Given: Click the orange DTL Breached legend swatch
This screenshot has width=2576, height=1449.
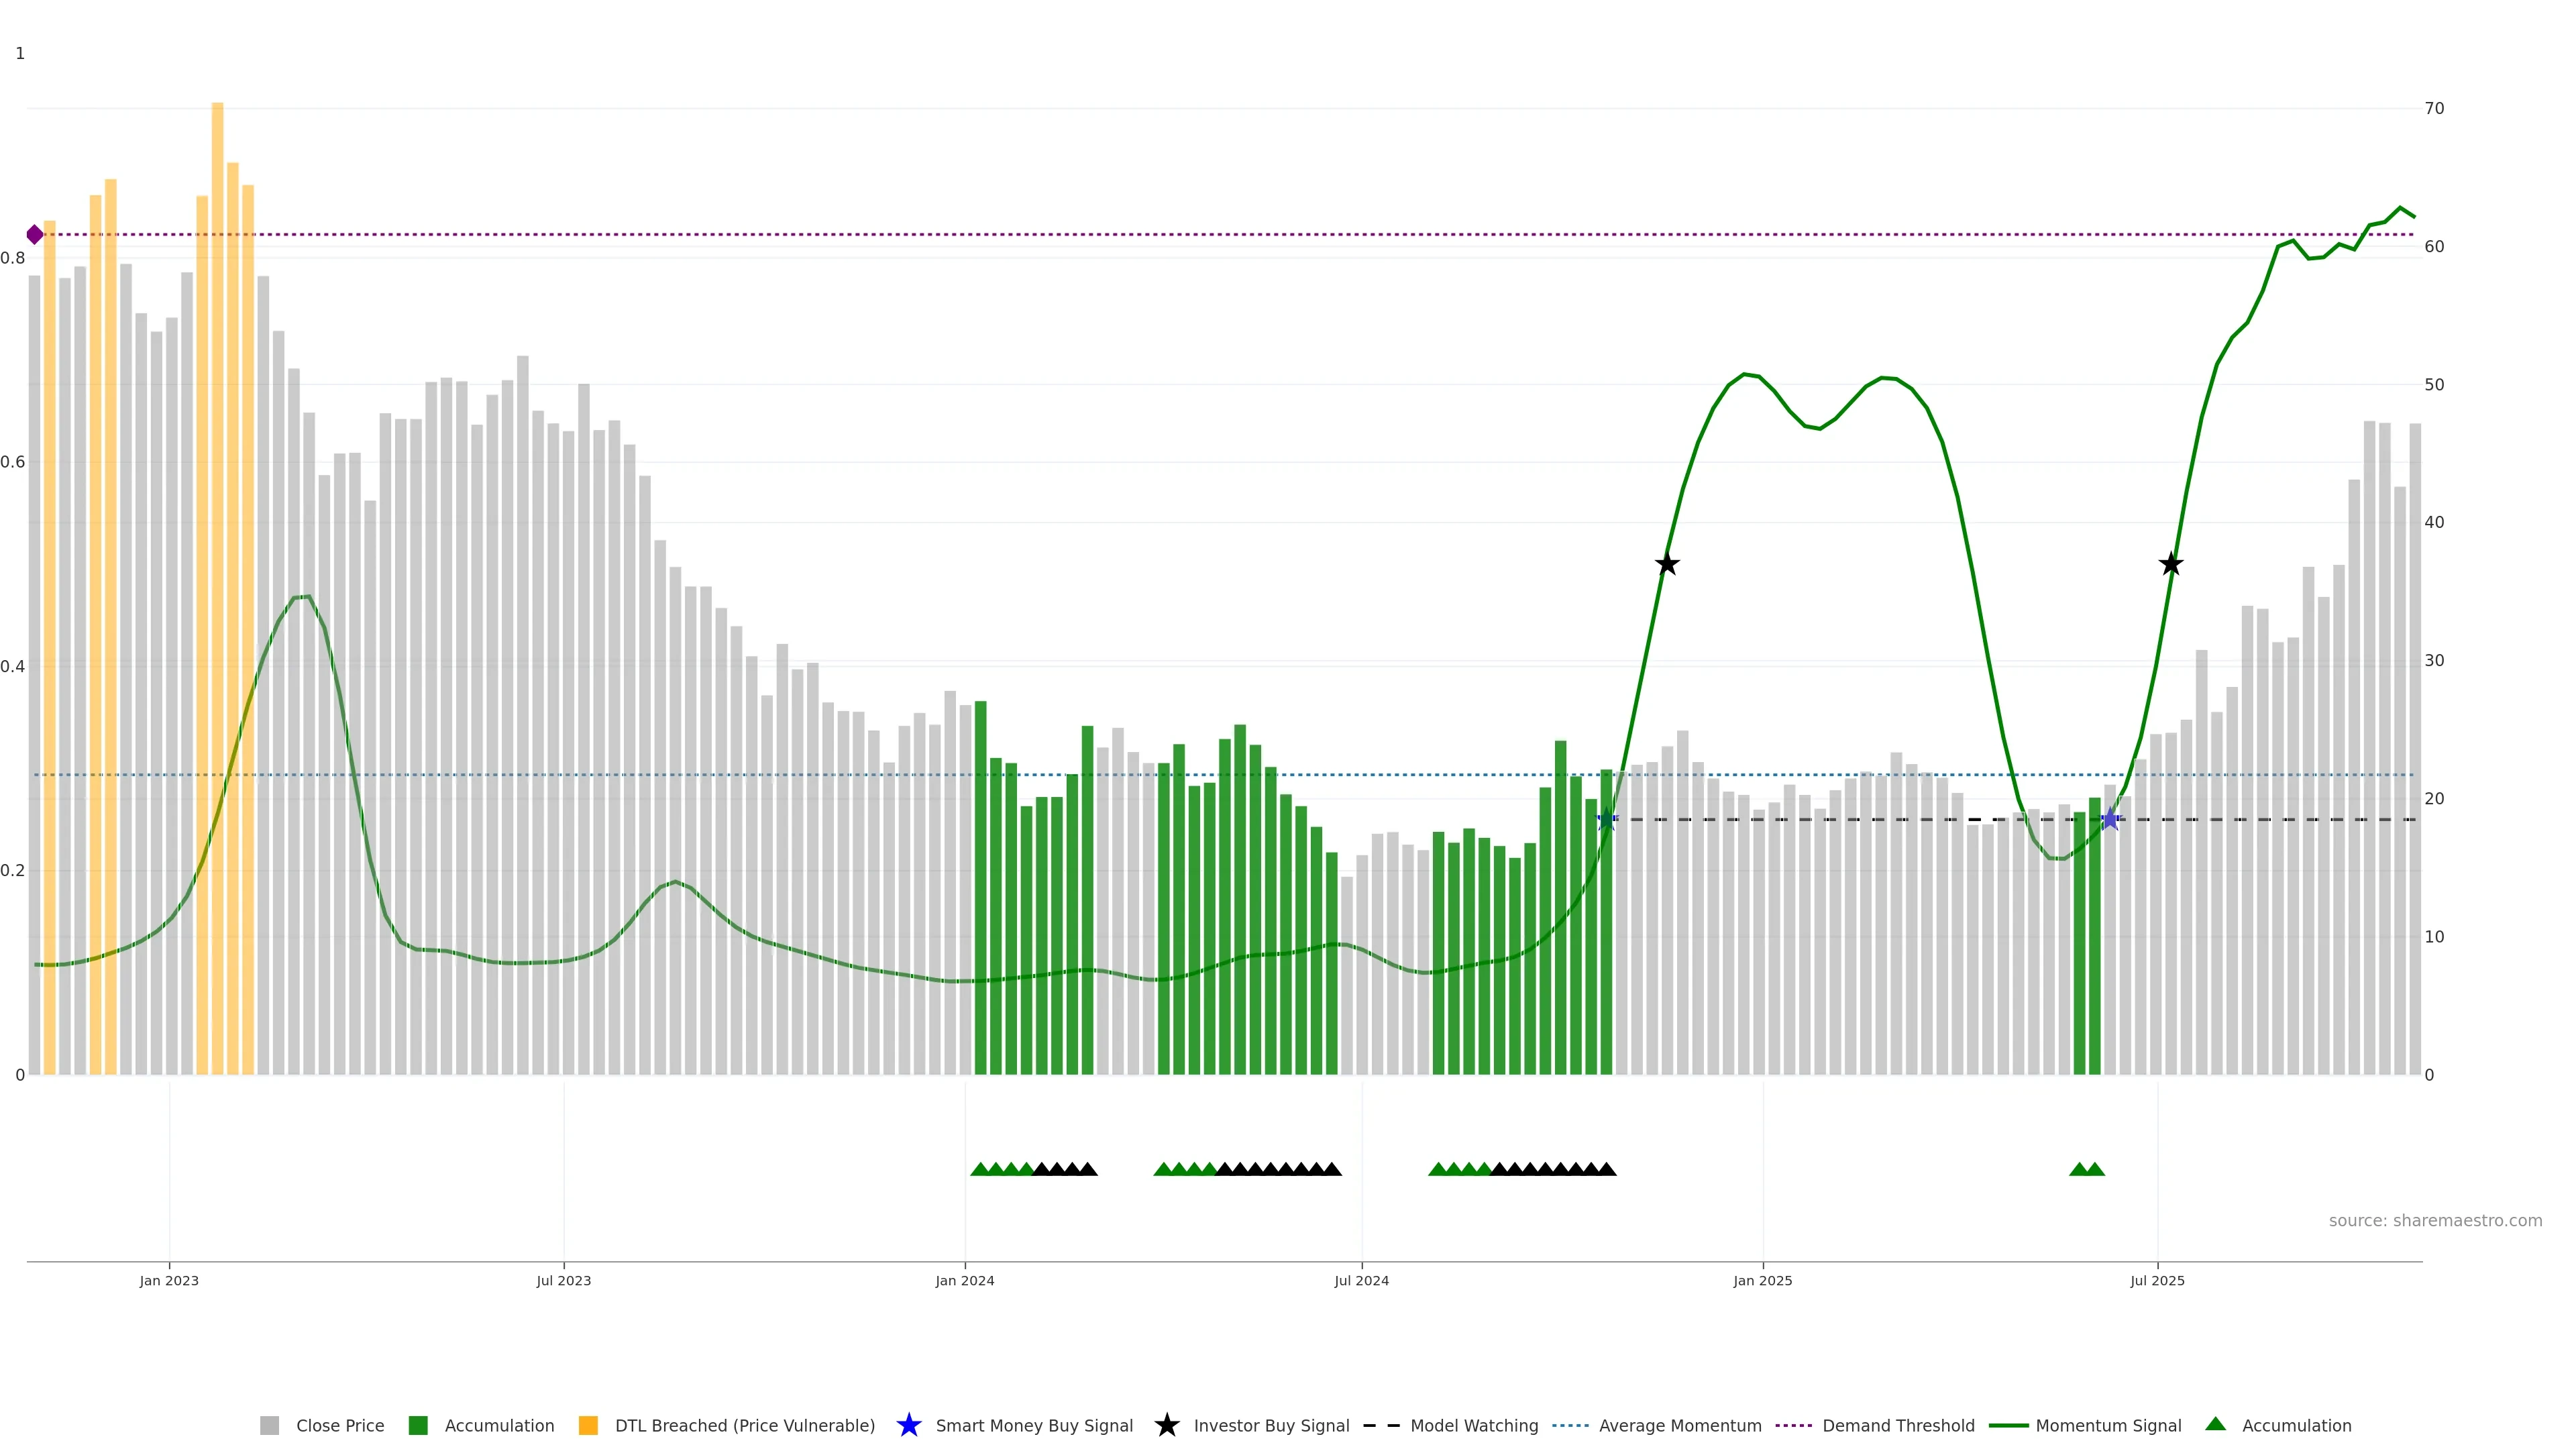Looking at the screenshot, I should click(588, 1425).
